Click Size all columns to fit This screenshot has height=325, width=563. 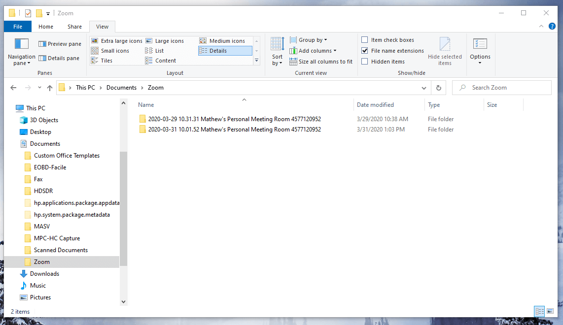pos(321,62)
